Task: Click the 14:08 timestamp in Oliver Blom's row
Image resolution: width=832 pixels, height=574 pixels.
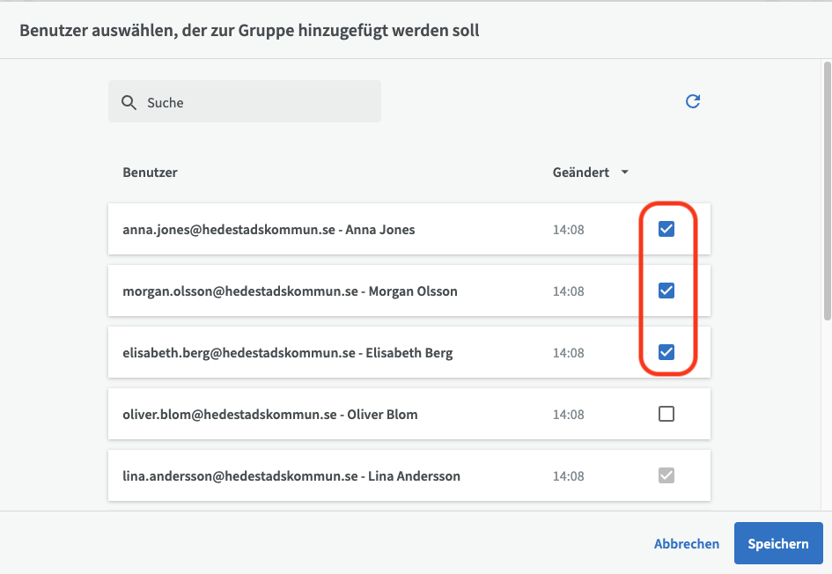Action: pyautogui.click(x=568, y=415)
